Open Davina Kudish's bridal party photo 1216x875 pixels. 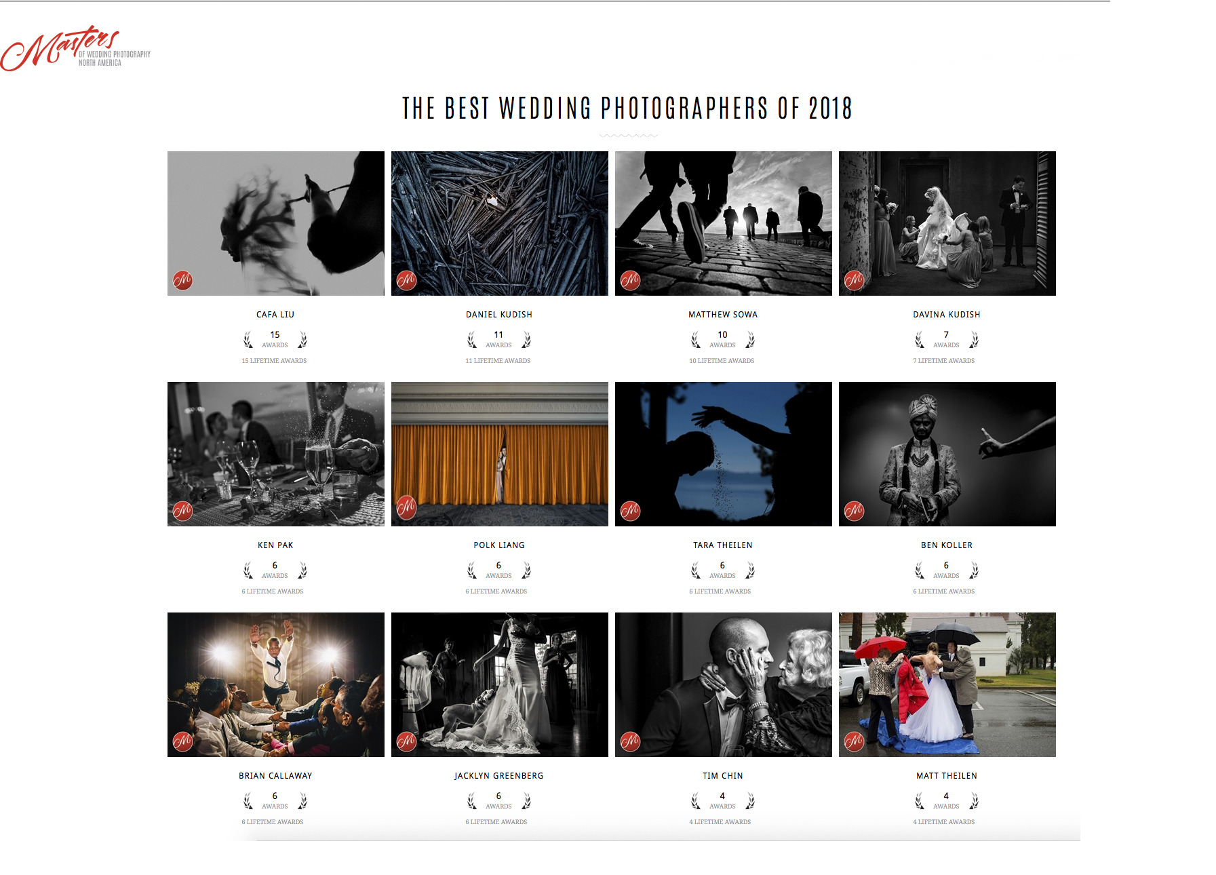(947, 223)
